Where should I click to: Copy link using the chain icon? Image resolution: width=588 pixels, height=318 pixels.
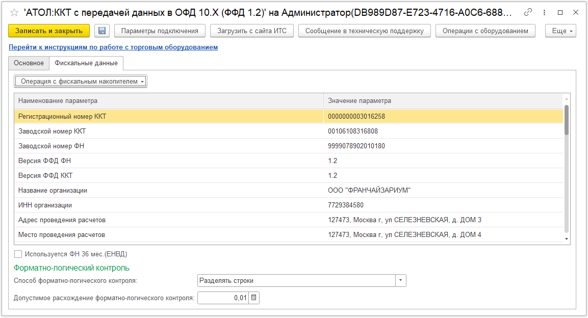click(x=528, y=12)
